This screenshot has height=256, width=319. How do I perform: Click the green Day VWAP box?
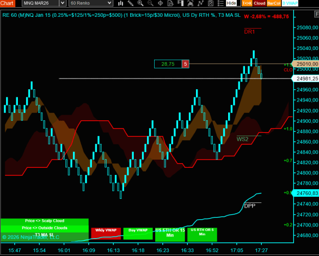138,234
